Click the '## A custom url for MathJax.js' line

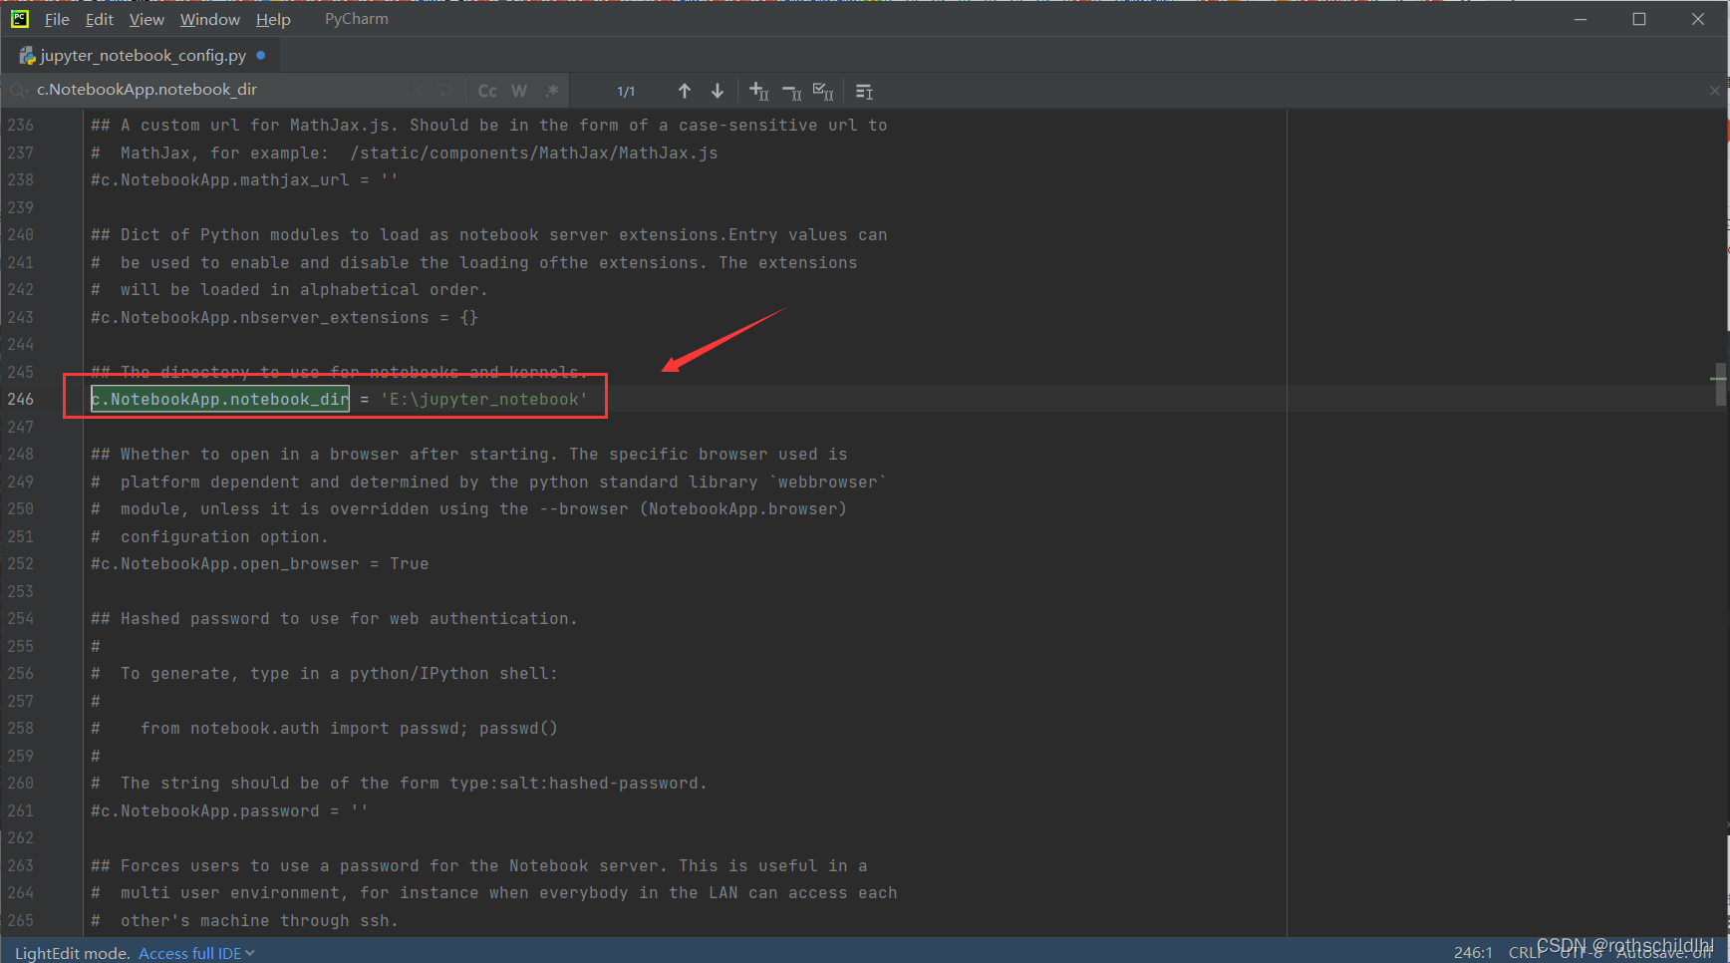click(488, 125)
